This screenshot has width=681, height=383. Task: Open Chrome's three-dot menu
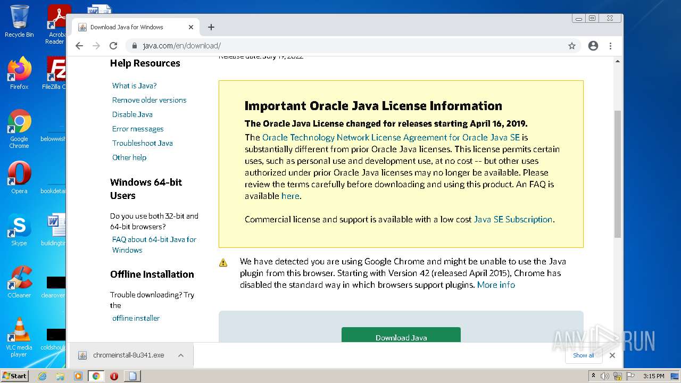[x=611, y=46]
